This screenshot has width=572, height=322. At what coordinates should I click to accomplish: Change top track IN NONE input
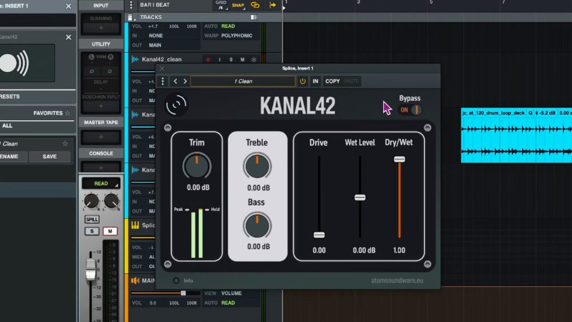pyautogui.click(x=156, y=35)
